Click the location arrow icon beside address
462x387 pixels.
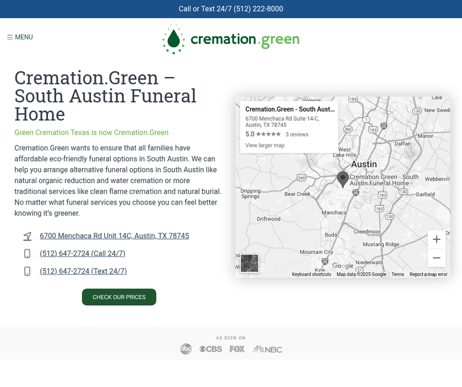[27, 236]
